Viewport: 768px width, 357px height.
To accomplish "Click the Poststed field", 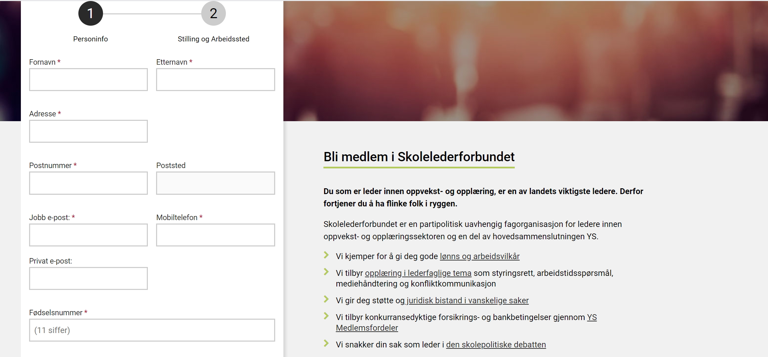I will pos(216,183).
